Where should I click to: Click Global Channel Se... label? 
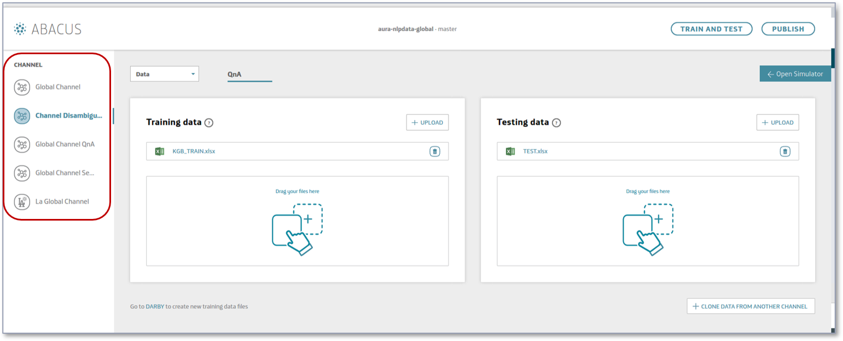pyautogui.click(x=65, y=173)
